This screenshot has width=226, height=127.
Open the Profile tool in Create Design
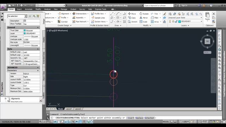(63, 18)
